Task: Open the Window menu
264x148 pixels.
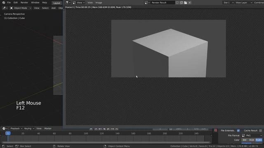Action: [x=35, y=2]
